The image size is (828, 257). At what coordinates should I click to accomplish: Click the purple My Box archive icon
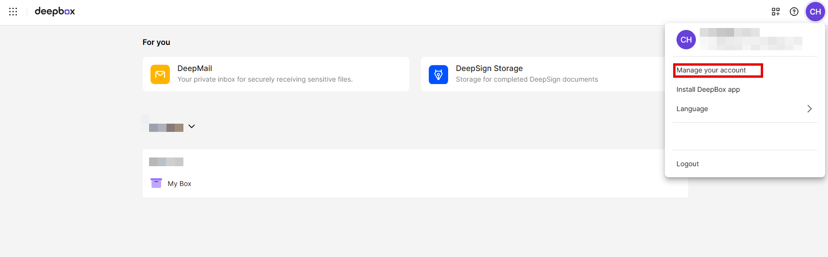[156, 183]
